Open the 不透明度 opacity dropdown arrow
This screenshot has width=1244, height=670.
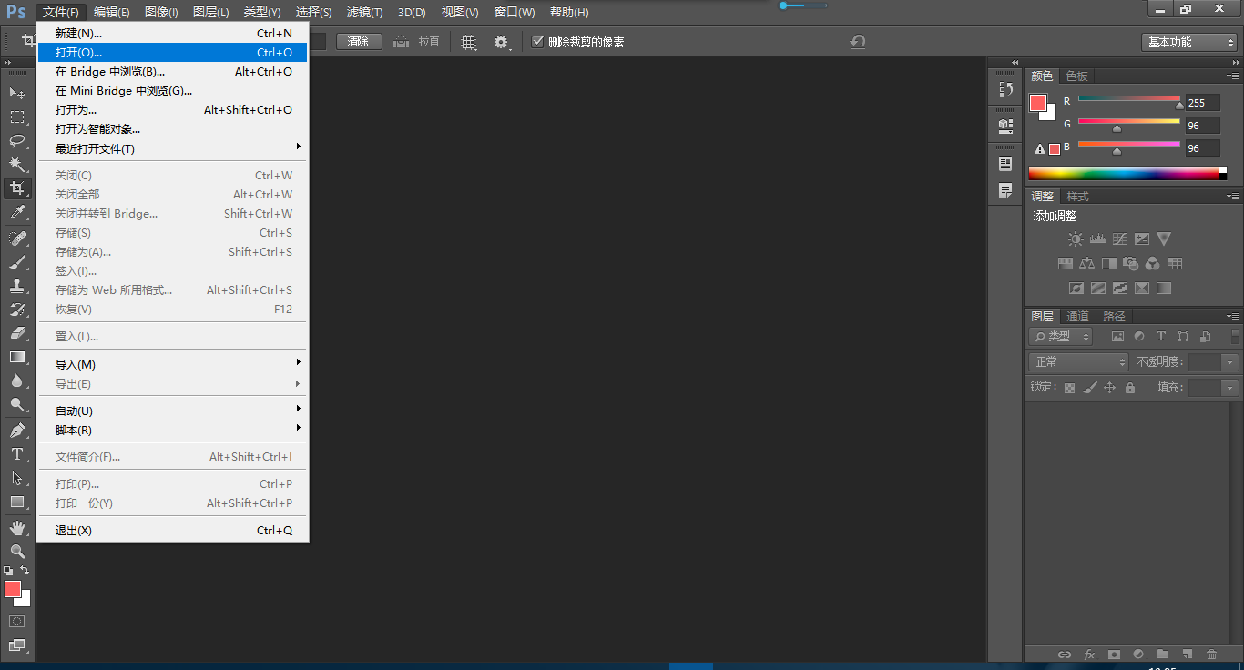pyautogui.click(x=1230, y=362)
